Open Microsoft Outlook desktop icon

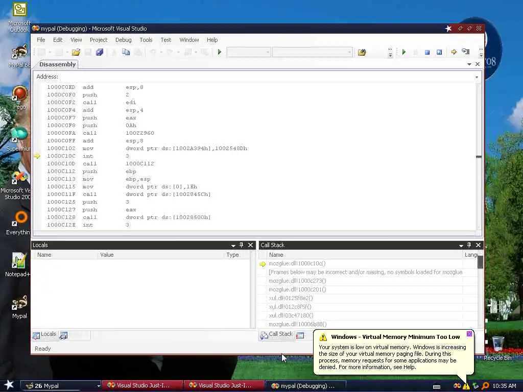pyautogui.click(x=19, y=17)
